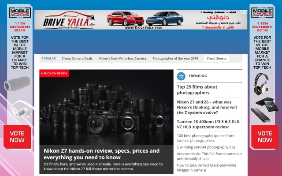This screenshot has height=176, width=282.
Task: Click the www.DriveYalla.com URL in the ad
Action: (x=143, y=28)
